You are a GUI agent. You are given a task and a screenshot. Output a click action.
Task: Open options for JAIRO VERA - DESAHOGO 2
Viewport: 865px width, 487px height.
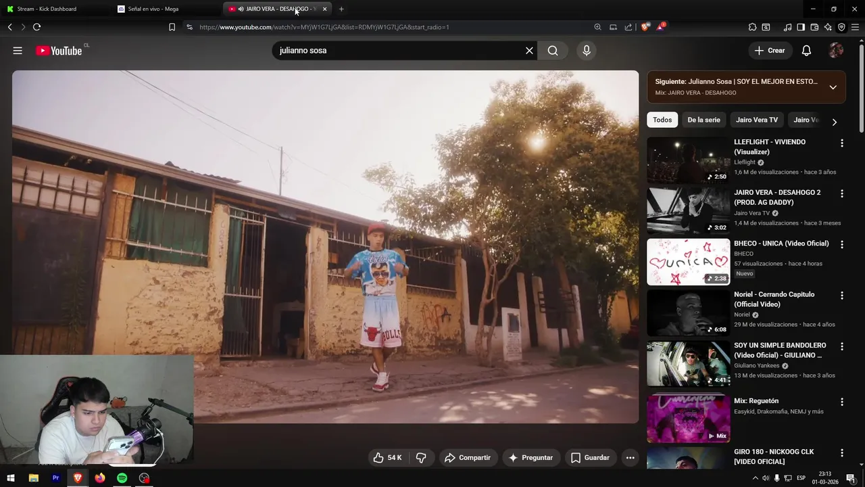pos(841,193)
